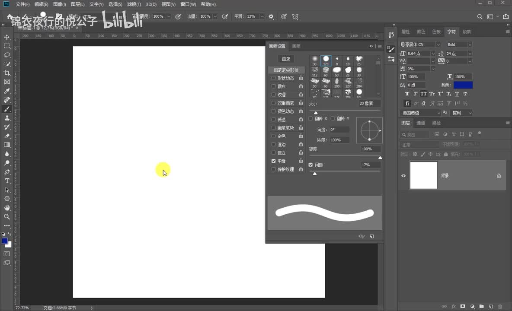Click the faux bold T icon
This screenshot has height=311, width=512.
pos(407,94)
